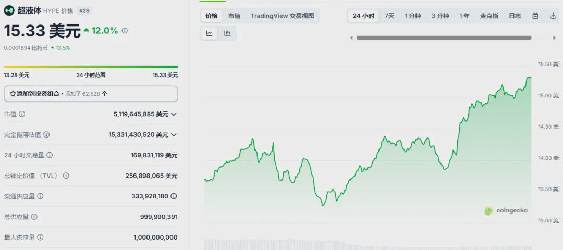The height and width of the screenshot is (250, 563).
Task: Click info icon beside 24 小时交易量
Action: [50, 155]
